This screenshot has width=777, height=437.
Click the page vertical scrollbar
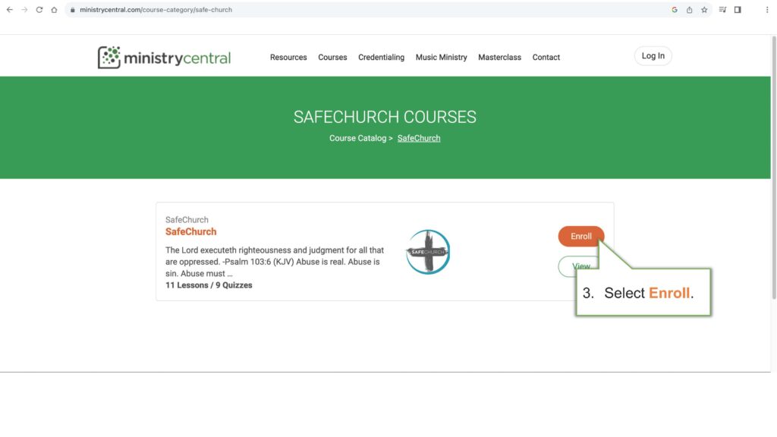click(773, 168)
